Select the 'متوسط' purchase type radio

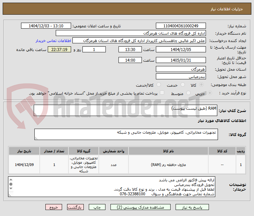[x=188, y=93]
